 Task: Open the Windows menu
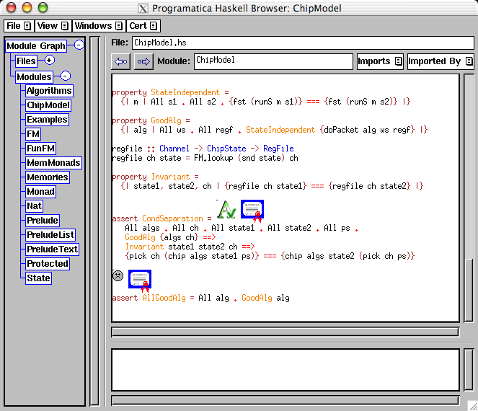98,26
